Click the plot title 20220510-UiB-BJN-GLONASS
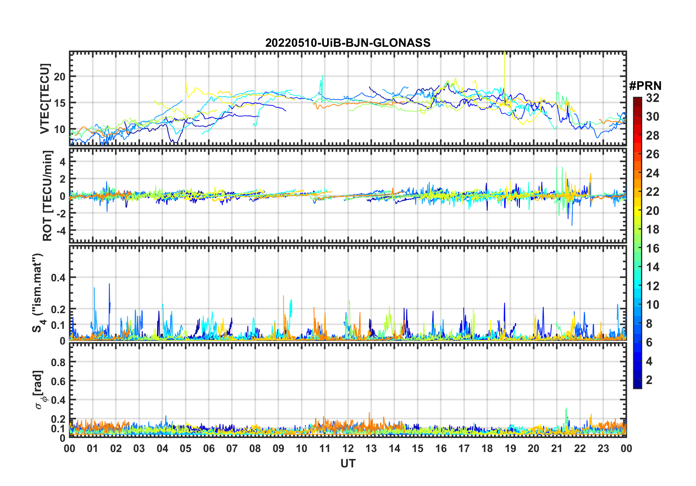This screenshot has height=486, width=696. pos(348,43)
